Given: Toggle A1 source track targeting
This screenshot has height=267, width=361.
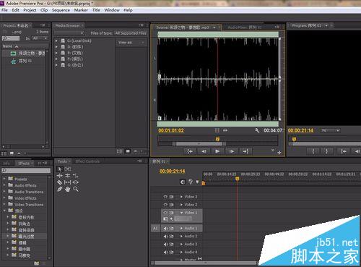Looking at the screenshot, I should (155, 228).
